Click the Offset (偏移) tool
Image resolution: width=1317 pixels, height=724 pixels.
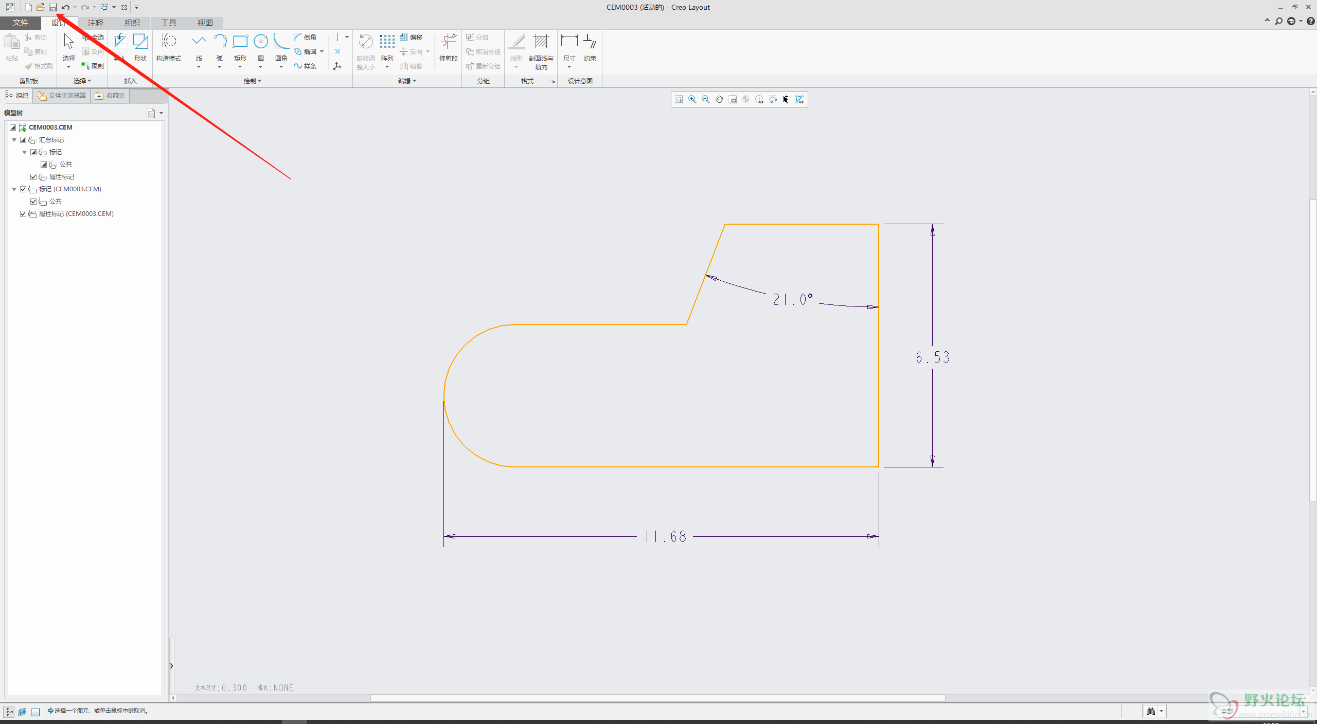point(411,38)
